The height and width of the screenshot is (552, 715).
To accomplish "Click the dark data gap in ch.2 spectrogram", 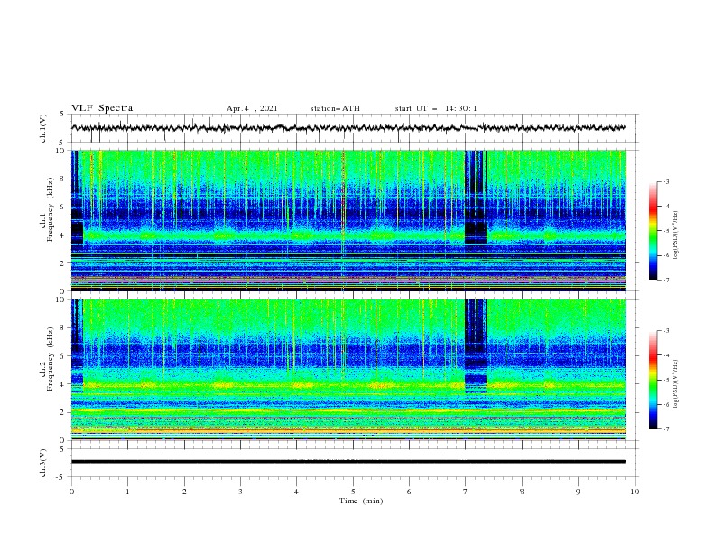I will coord(476,346).
